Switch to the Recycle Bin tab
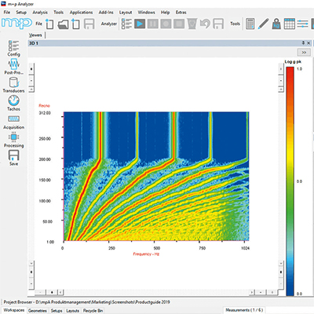The width and height of the screenshot is (314, 314). (x=93, y=311)
